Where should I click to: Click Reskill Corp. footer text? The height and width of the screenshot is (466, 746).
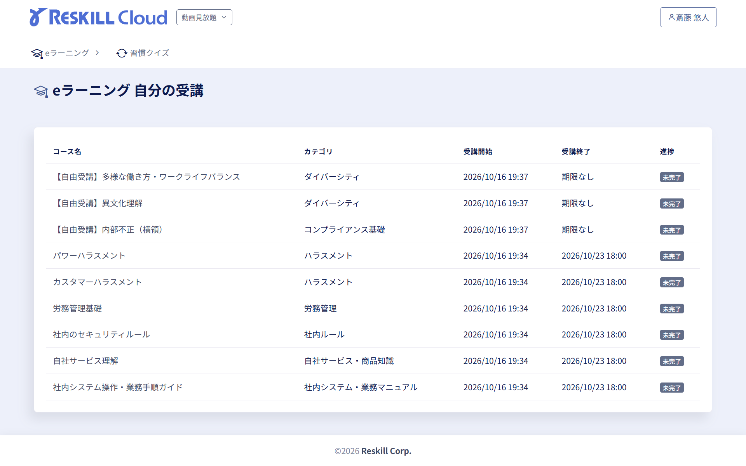pos(386,451)
